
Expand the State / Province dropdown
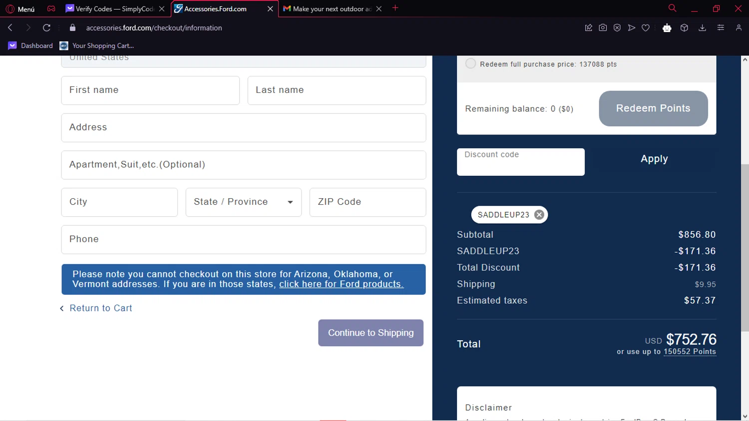(x=244, y=202)
